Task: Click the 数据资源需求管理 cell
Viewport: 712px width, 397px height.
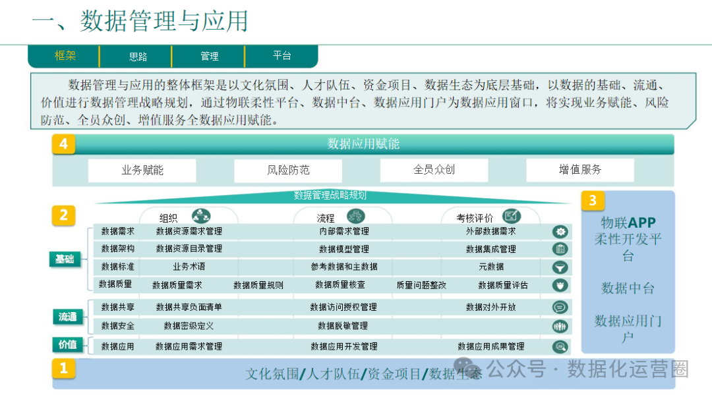Action: click(x=189, y=231)
